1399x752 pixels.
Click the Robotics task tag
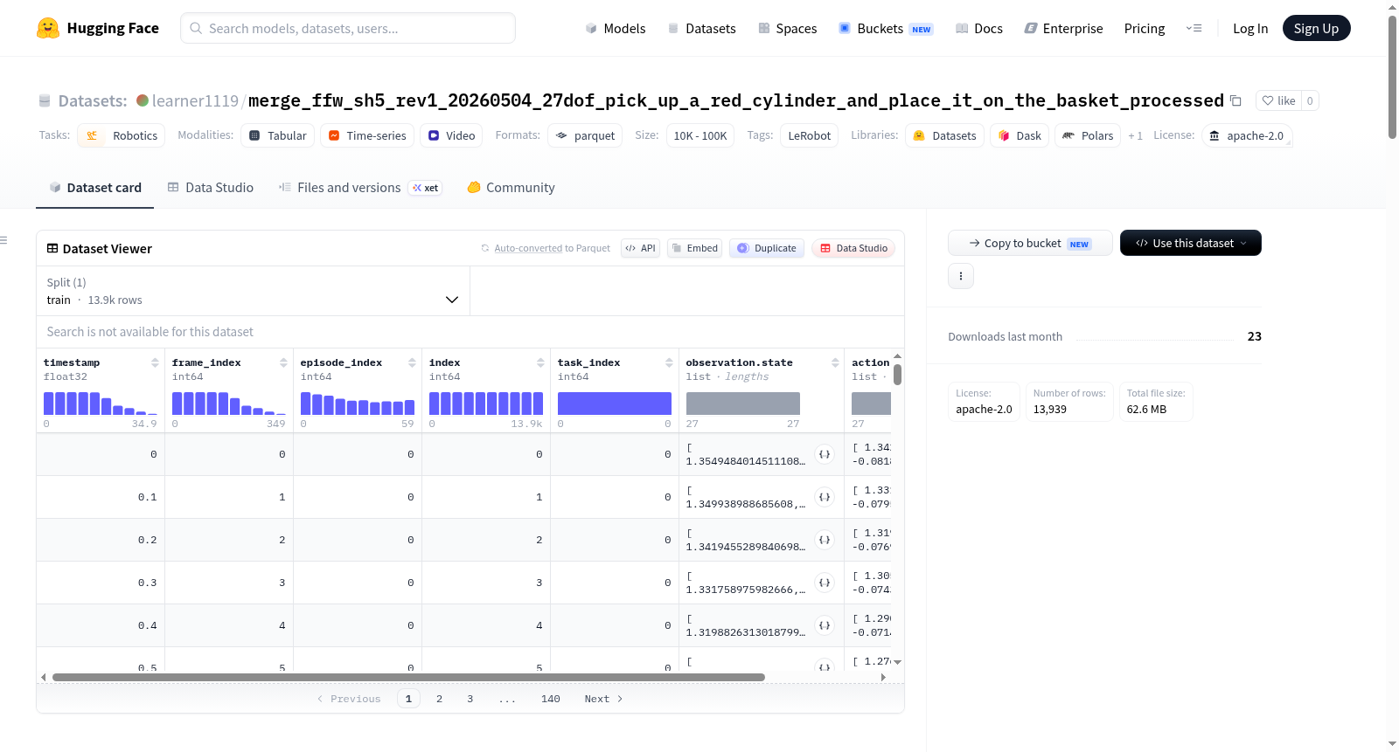(122, 135)
